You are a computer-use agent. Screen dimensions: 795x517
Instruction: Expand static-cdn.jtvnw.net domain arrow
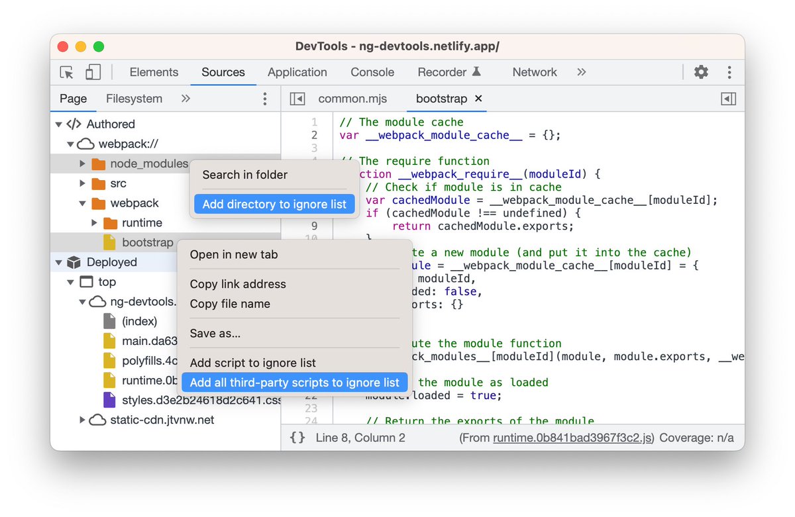click(x=82, y=420)
